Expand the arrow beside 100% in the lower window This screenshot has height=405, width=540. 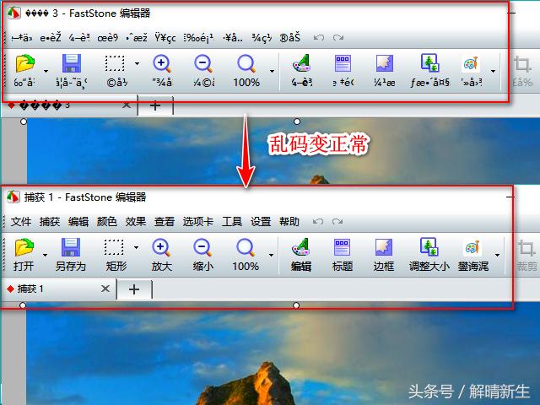272,255
